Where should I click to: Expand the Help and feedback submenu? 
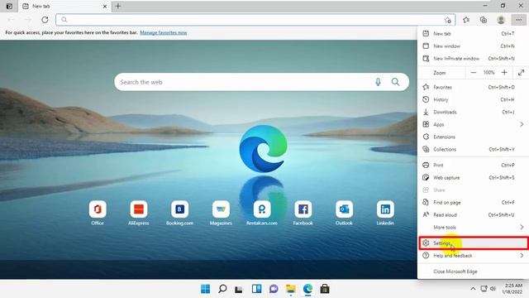pos(473,256)
